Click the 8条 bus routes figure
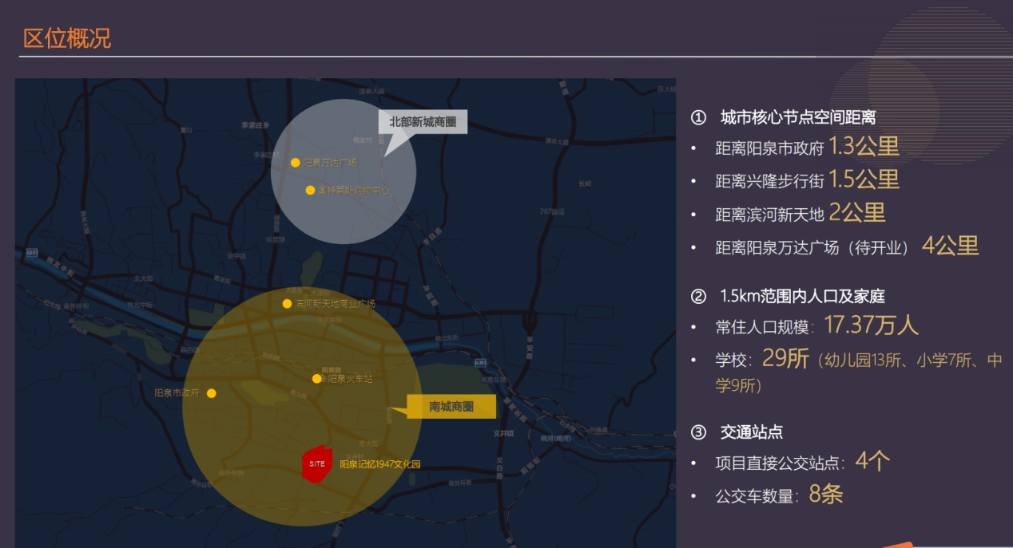The height and width of the screenshot is (548, 1013). [x=825, y=495]
